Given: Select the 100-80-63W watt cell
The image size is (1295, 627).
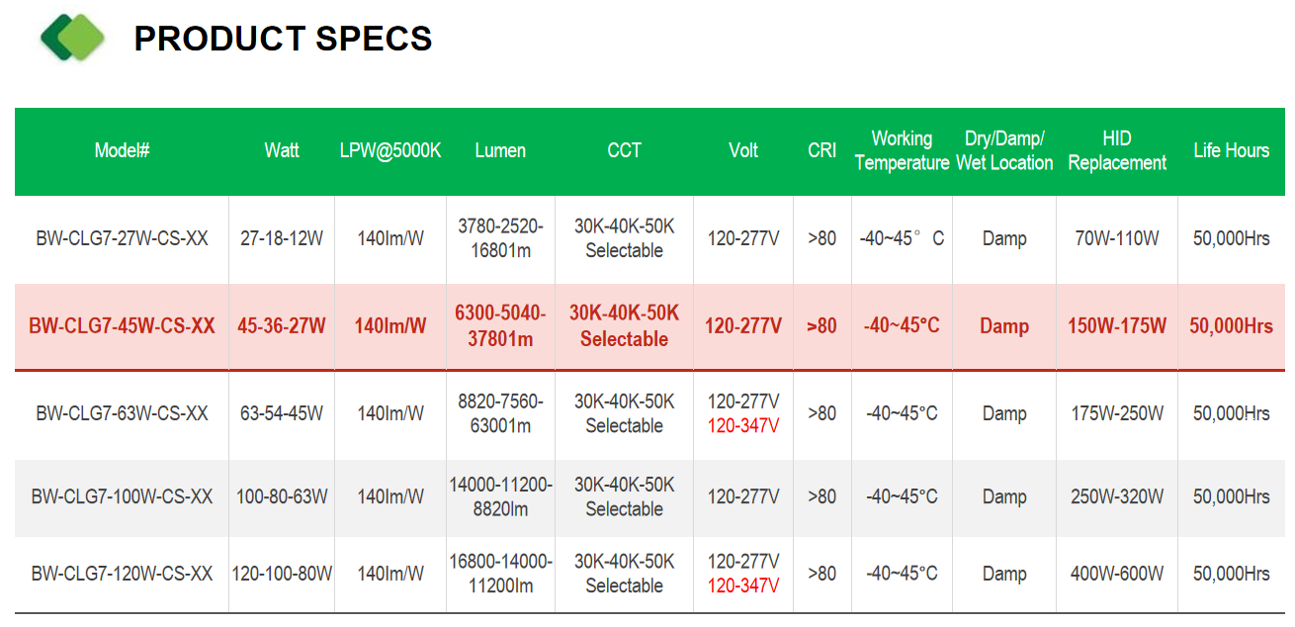Looking at the screenshot, I should click(x=282, y=496).
